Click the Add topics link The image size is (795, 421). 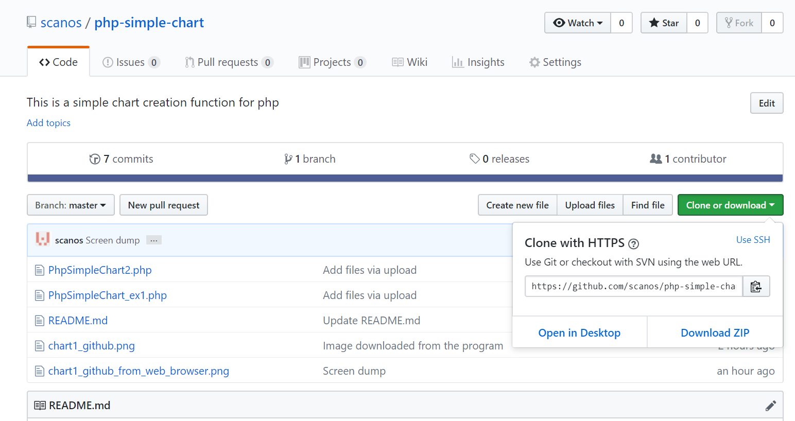(48, 123)
